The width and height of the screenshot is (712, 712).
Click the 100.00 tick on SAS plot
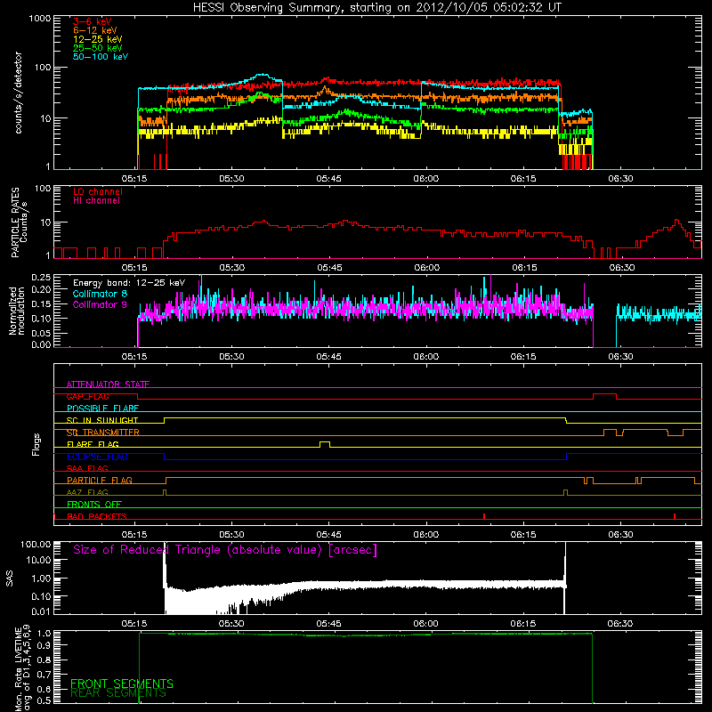click(36, 544)
